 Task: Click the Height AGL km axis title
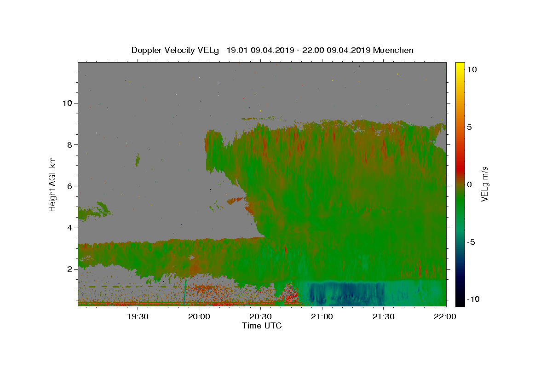(x=53, y=184)
